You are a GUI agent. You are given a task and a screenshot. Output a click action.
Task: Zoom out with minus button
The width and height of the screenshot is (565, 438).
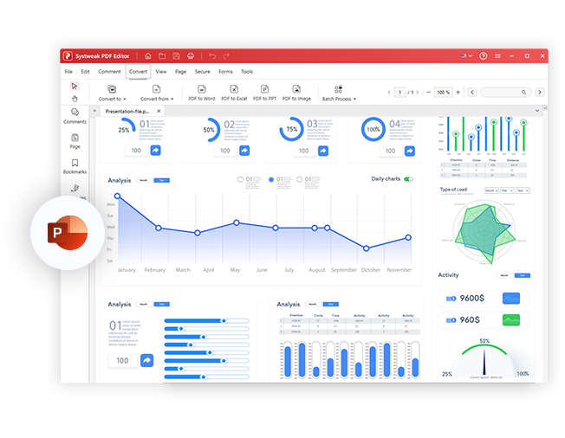pyautogui.click(x=428, y=92)
